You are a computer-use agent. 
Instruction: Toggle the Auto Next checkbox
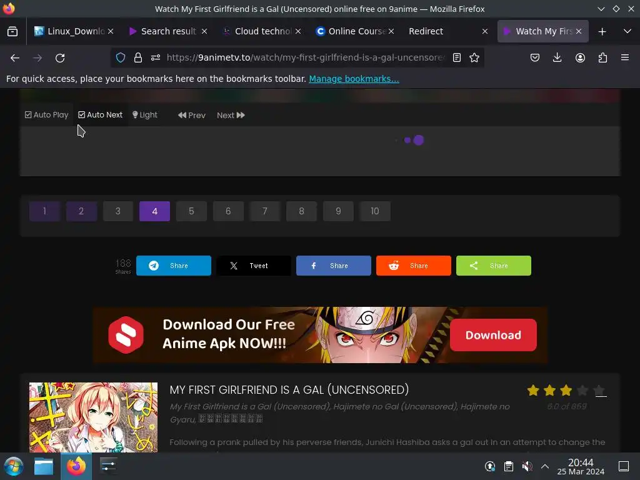coord(100,115)
